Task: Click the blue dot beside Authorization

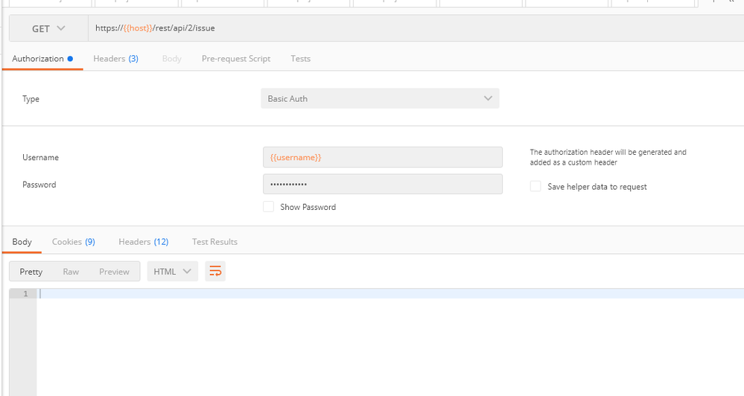Action: [x=70, y=59]
